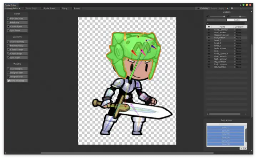Select bone_17 in the influence list

(226, 127)
